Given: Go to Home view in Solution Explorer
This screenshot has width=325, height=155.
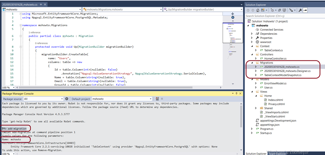Looking at the screenshot, I should pos(257,10).
